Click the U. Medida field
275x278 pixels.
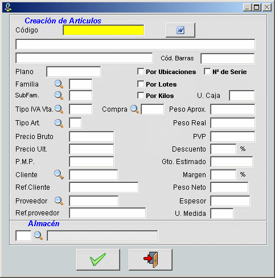[x=222, y=214]
